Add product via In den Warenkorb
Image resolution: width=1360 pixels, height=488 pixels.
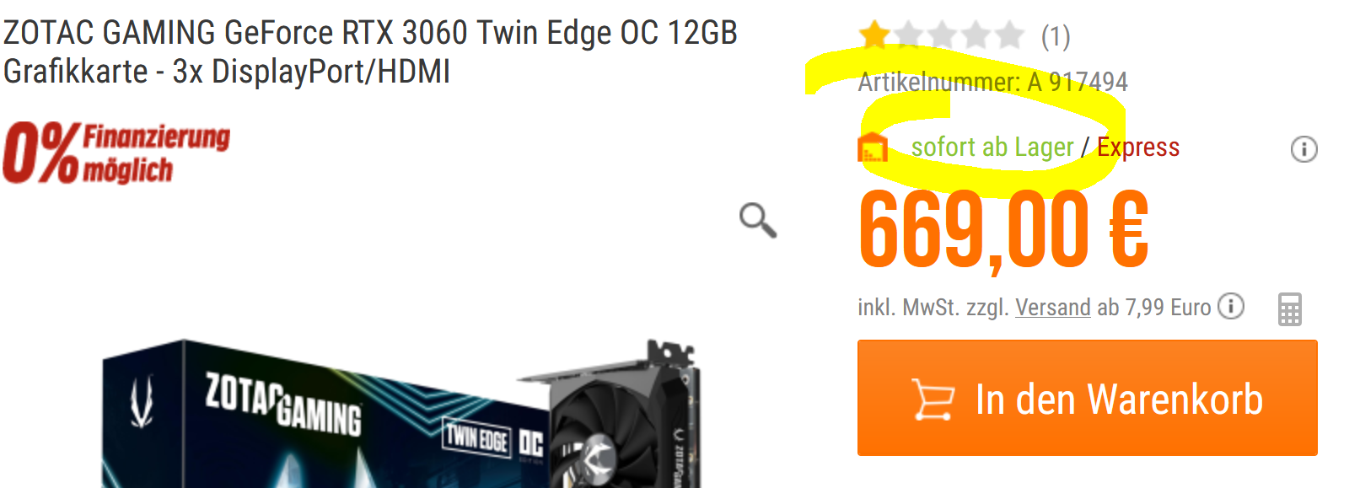[1087, 398]
